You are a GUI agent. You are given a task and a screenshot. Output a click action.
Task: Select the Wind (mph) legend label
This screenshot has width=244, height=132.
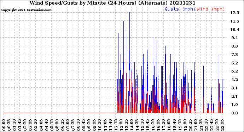pos(211,9)
